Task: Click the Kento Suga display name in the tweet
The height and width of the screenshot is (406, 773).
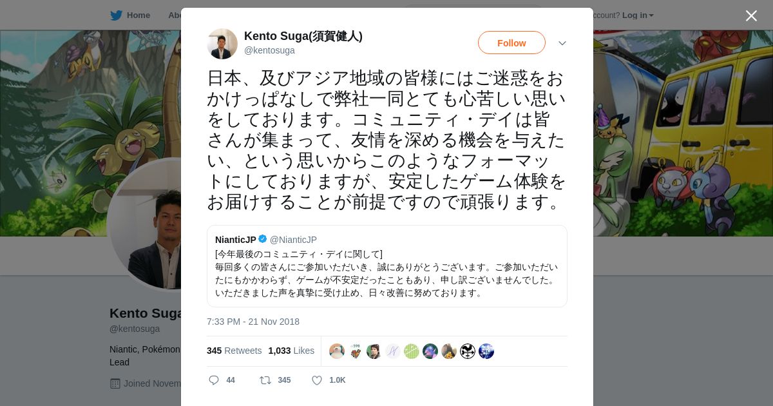Action: [303, 36]
